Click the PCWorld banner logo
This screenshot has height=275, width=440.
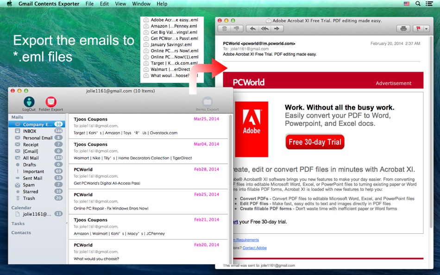249,82
